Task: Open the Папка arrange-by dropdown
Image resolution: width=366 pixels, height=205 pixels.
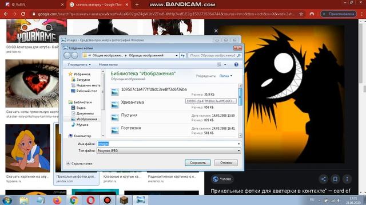Action: click(226, 76)
